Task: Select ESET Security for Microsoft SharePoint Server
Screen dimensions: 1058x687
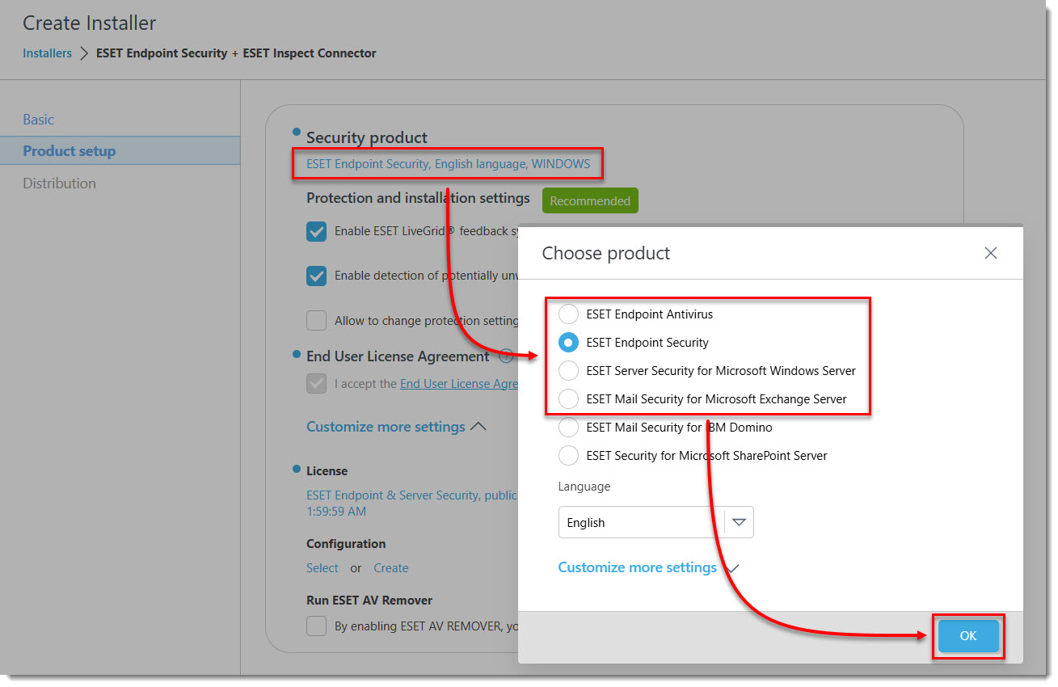Action: (x=569, y=456)
